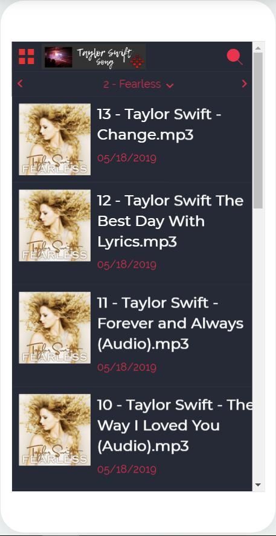Open 12 - The Best Day With Lyrics.mp3
The width and height of the screenshot is (276, 536).
click(x=170, y=221)
